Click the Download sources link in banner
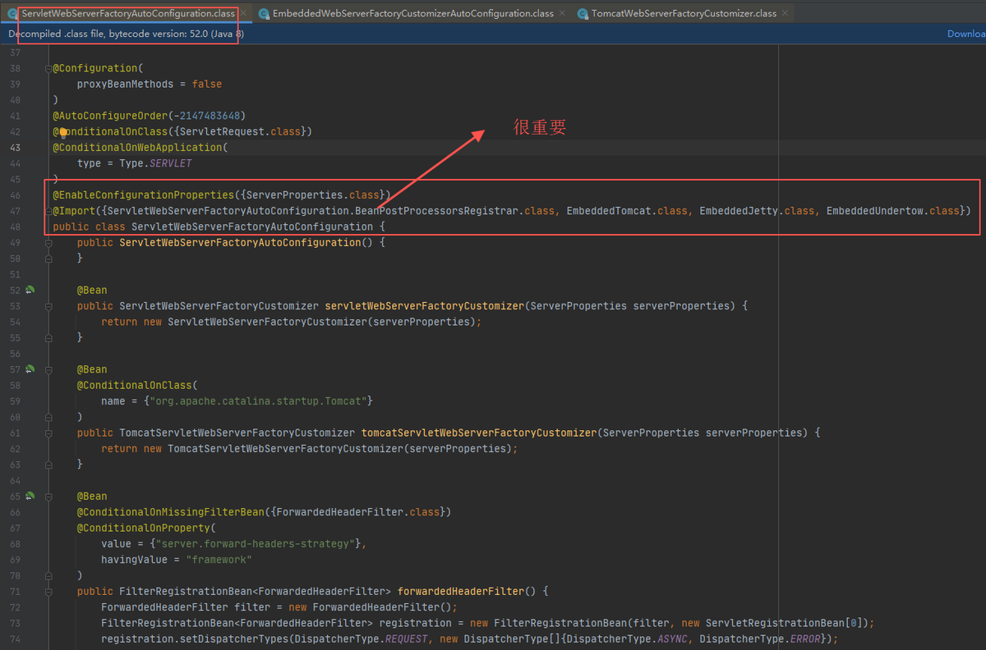 point(966,34)
